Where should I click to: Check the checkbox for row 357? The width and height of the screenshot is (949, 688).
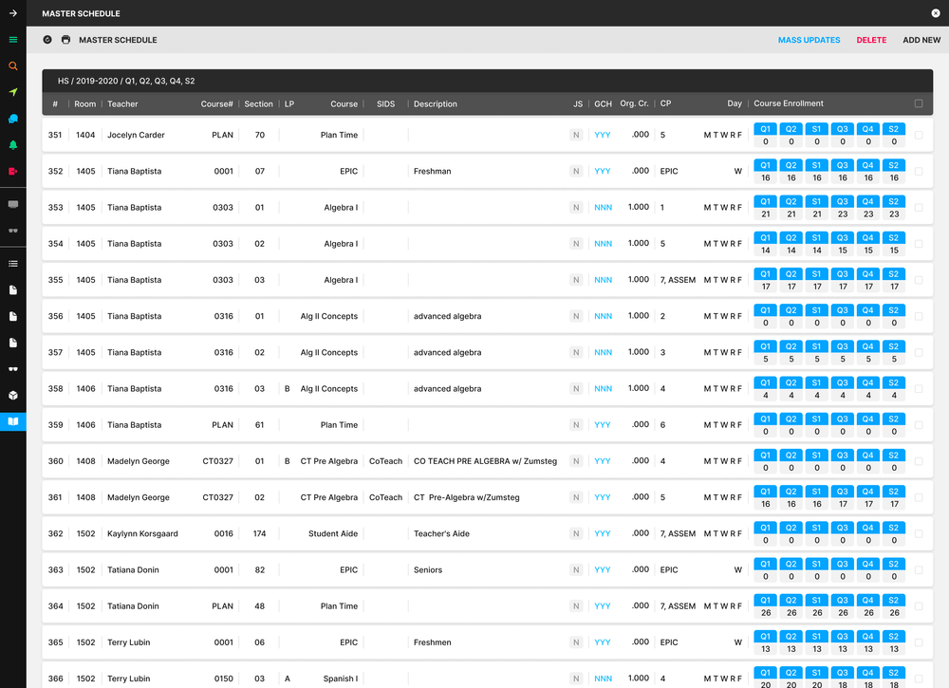[x=918, y=353]
